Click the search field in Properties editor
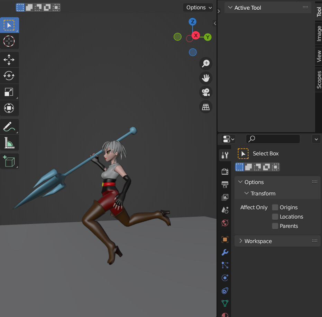The image size is (322, 317). click(273, 139)
